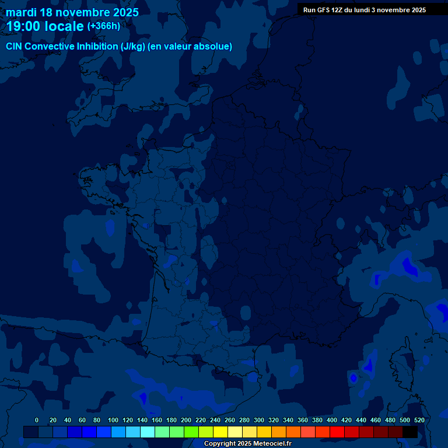Click legend label '20'
The width and height of the screenshot is (448, 448).
pos(53,420)
